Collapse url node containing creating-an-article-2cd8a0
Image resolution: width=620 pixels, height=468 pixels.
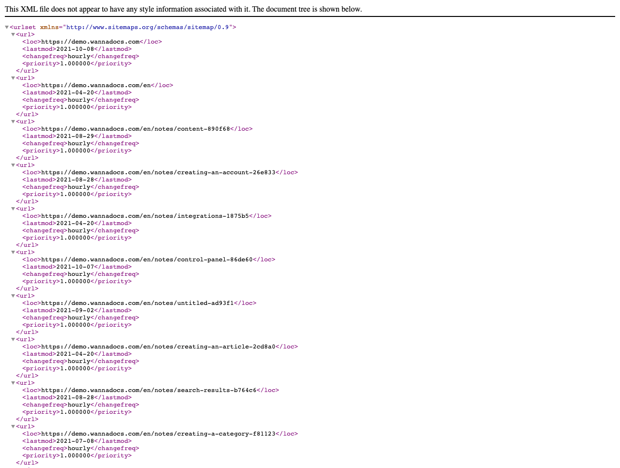click(x=13, y=340)
